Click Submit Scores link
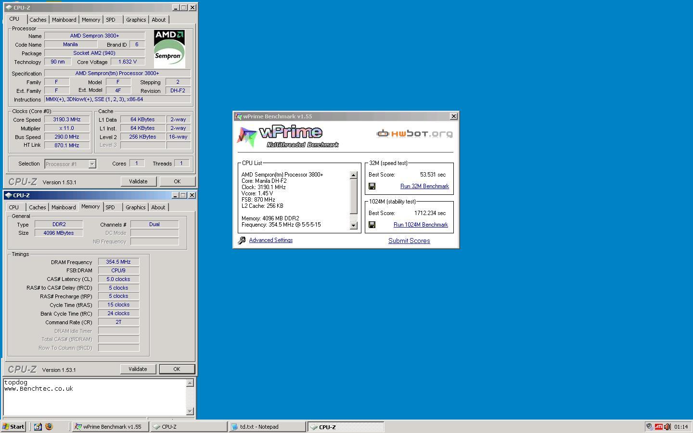Screen dimensions: 693x433 (409, 241)
